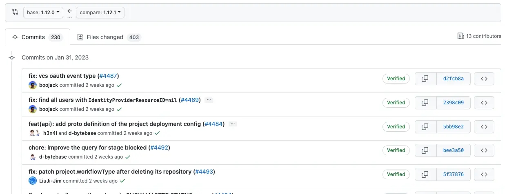Click Verified badge on commit 5f37876

[396, 174]
